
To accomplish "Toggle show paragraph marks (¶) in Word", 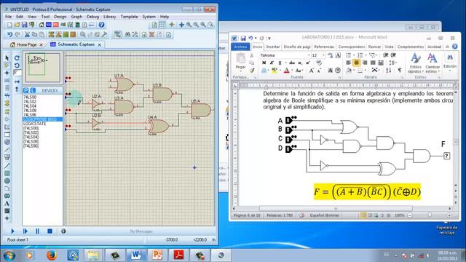I will click(400, 71).
